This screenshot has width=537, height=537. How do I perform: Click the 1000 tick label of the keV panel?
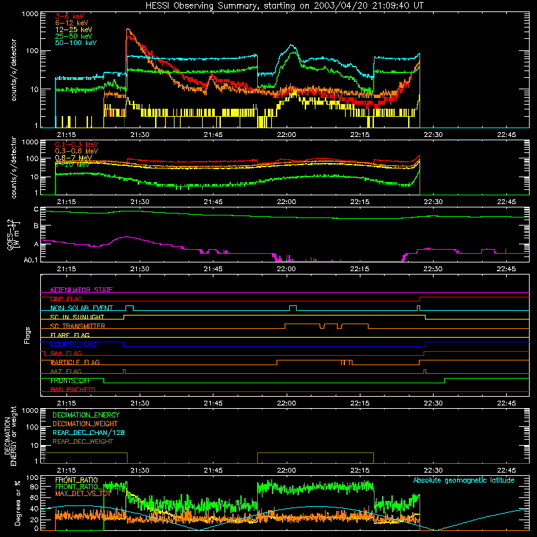tap(30, 14)
